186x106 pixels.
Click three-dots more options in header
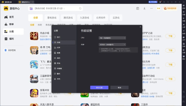151,8
